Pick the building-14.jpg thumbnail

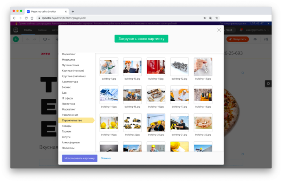(109, 95)
